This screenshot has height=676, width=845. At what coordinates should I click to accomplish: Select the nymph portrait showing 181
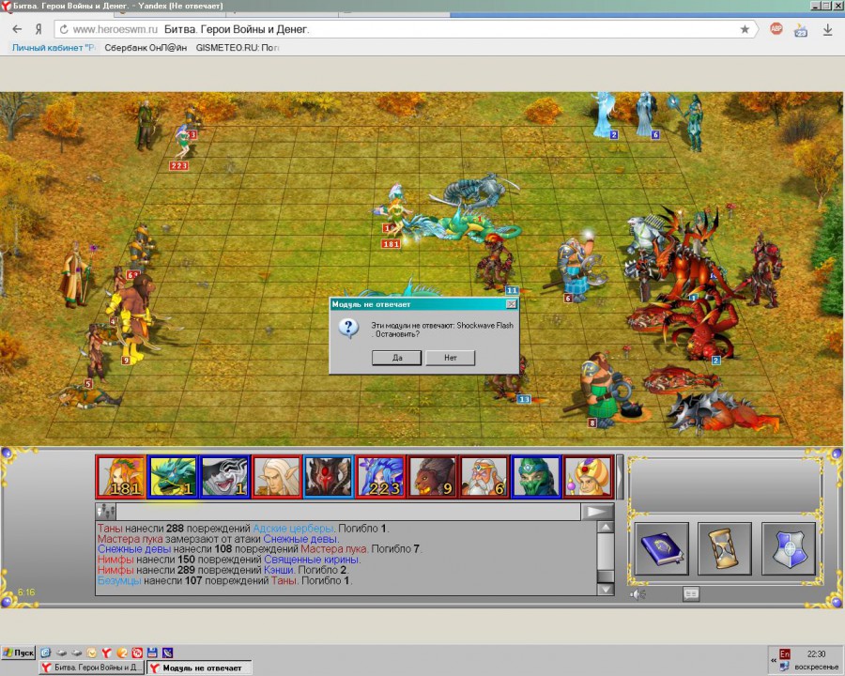click(x=121, y=477)
